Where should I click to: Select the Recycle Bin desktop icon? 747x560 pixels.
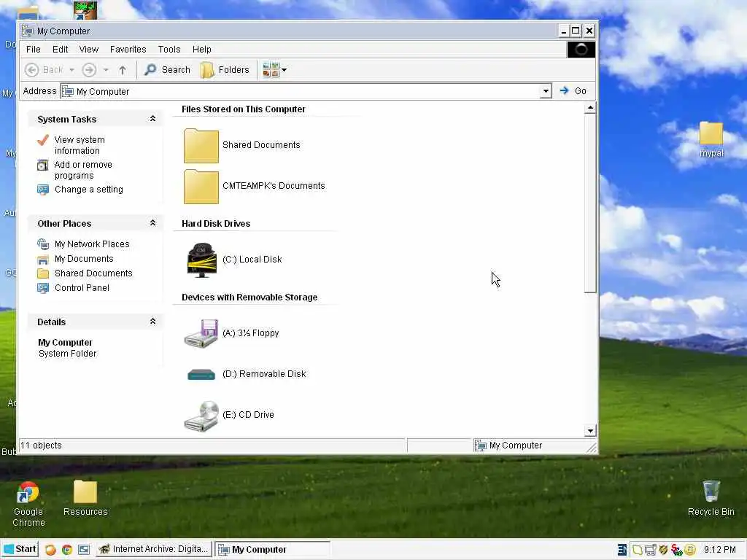(x=711, y=498)
